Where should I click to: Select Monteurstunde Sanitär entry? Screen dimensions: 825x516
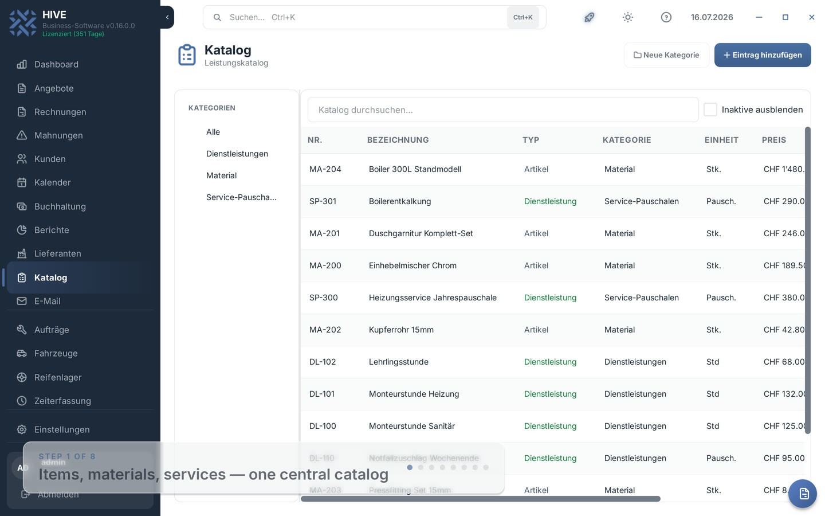point(553,426)
